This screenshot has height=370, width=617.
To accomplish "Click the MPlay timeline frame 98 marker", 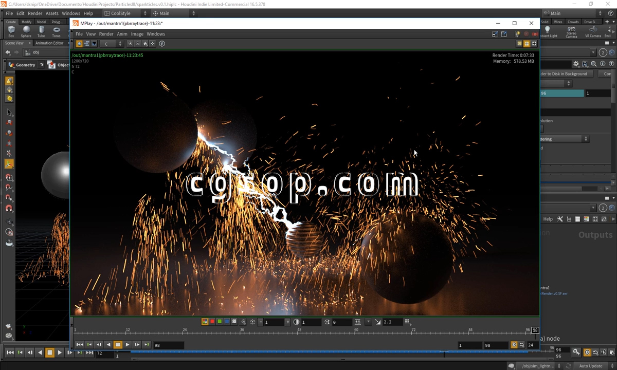I will (535, 330).
